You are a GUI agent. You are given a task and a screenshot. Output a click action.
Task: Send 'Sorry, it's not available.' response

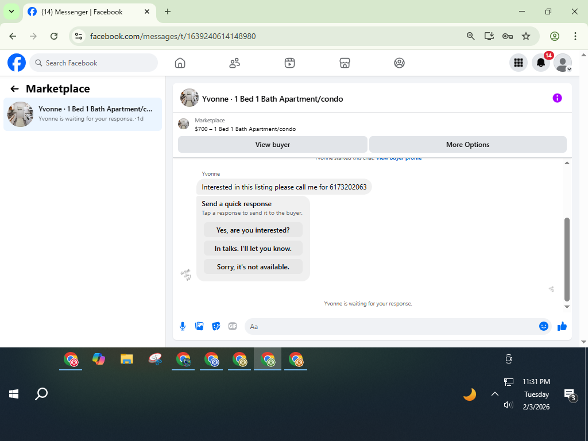coord(253,267)
